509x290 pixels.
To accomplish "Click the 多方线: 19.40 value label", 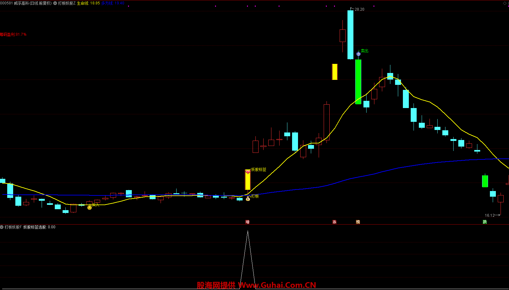I will (113, 3).
